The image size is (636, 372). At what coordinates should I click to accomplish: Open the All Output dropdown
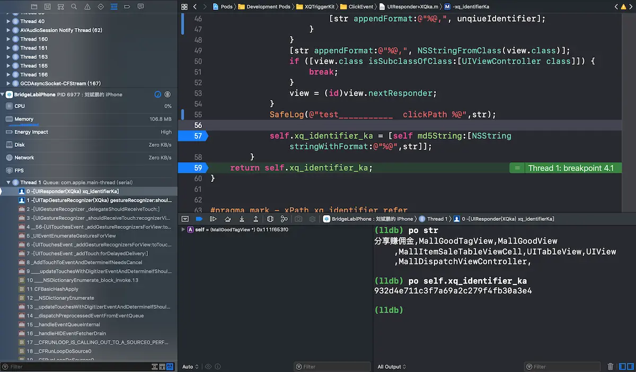pos(392,367)
